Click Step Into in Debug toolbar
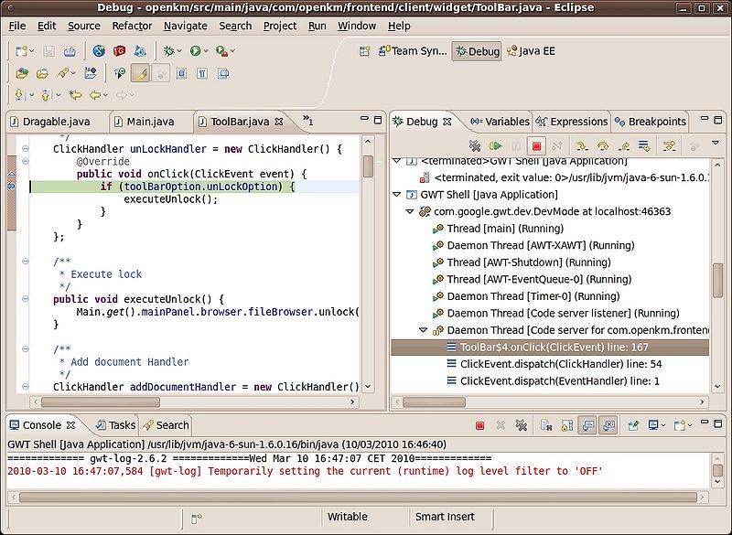This screenshot has height=535, width=732. [x=582, y=146]
